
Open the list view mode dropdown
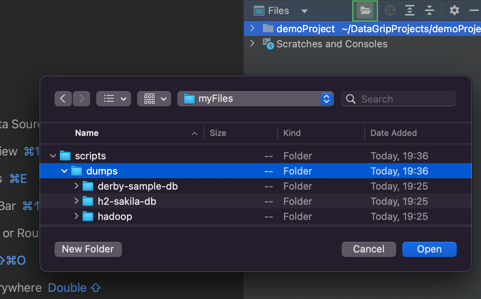(x=114, y=99)
